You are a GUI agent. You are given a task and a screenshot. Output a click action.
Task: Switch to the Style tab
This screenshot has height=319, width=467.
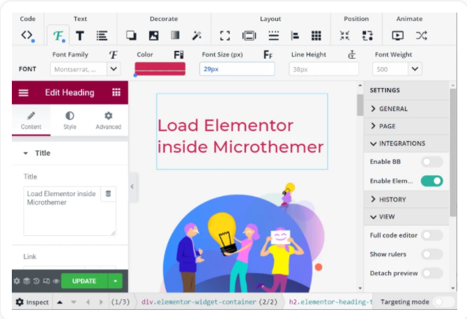[70, 120]
